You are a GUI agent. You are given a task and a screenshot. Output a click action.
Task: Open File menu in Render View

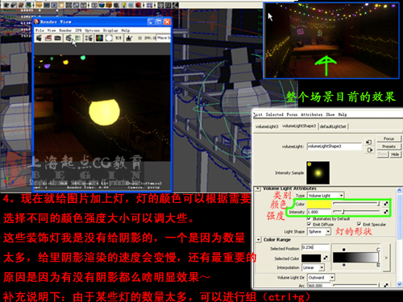click(39, 31)
